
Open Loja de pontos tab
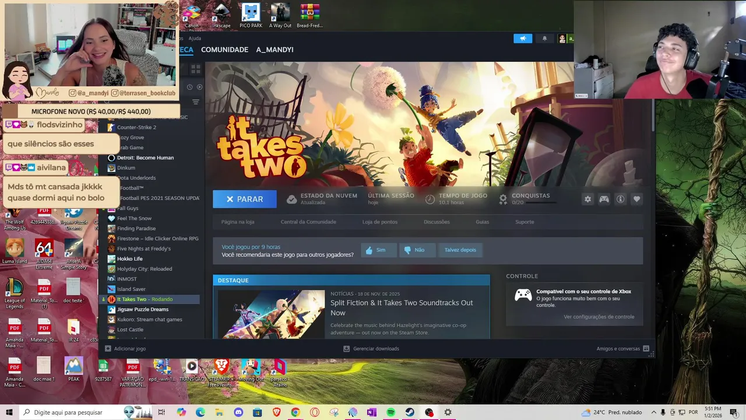point(380,222)
